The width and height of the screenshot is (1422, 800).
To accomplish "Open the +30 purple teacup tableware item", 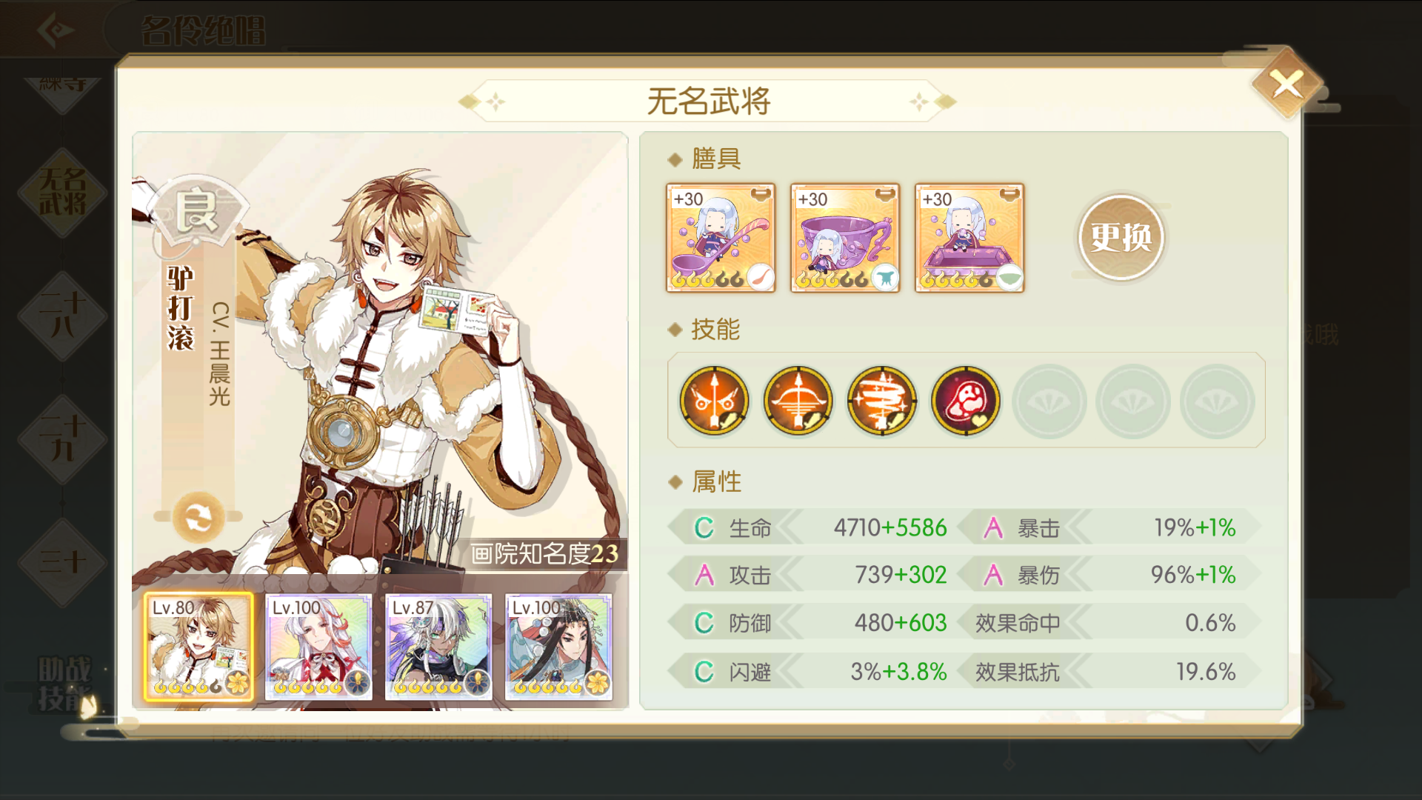I will point(845,238).
